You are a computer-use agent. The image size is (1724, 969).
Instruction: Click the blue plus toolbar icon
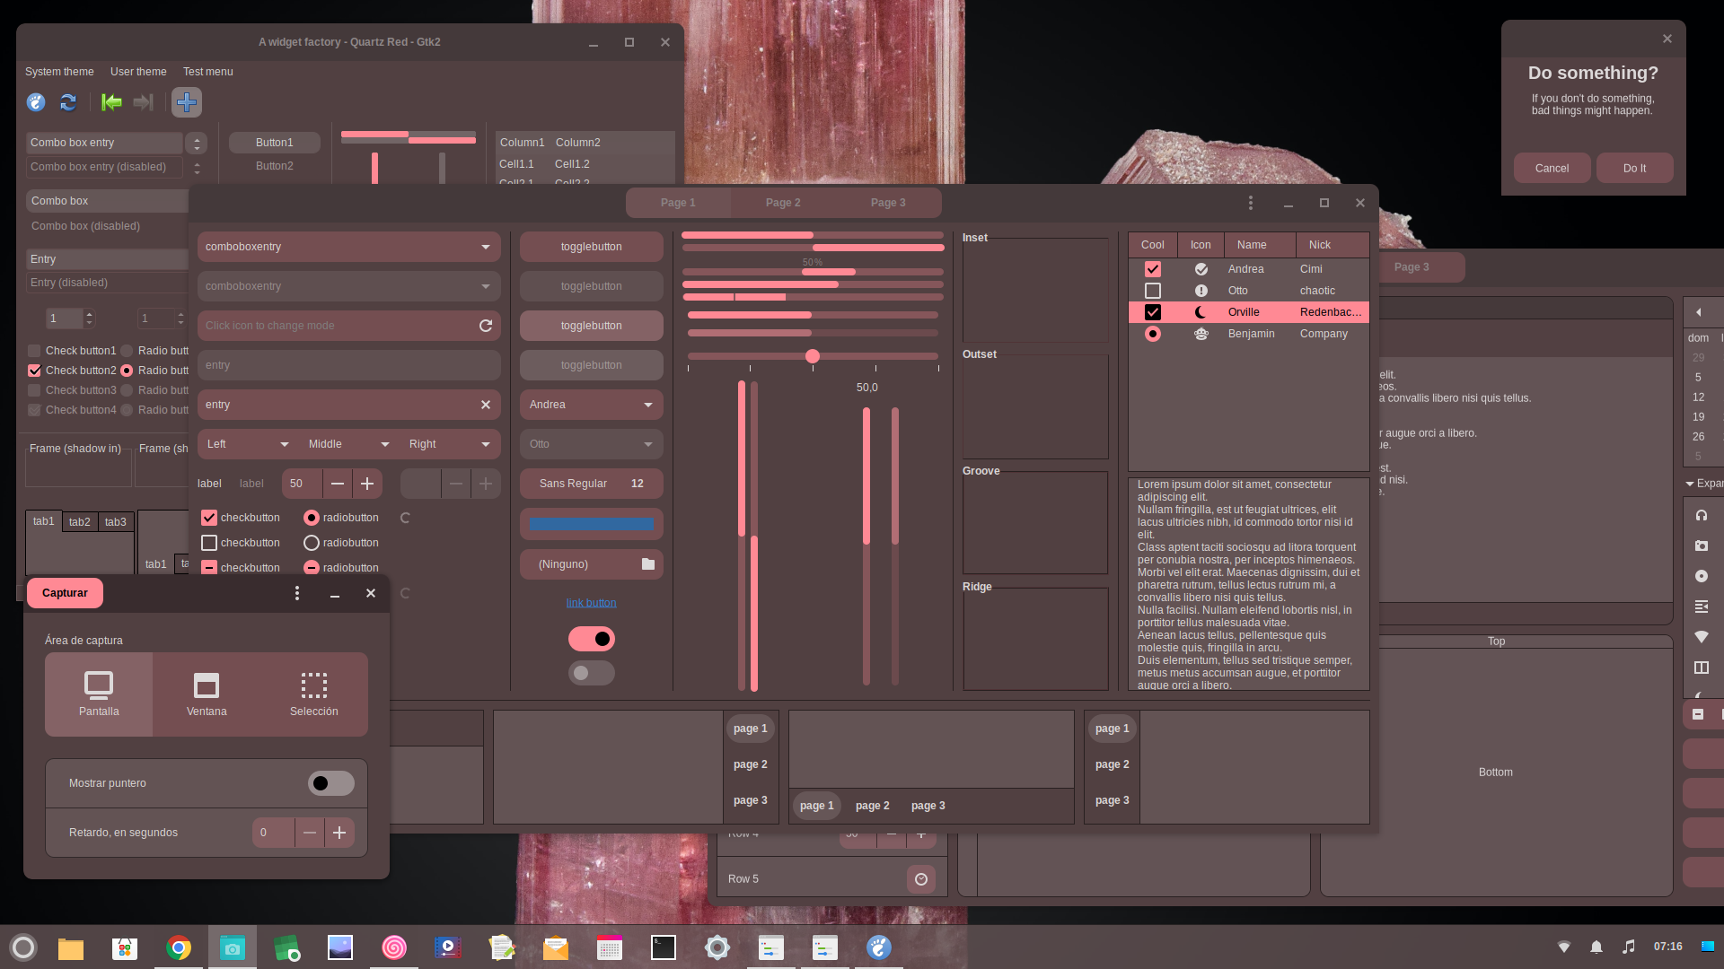coord(187,102)
